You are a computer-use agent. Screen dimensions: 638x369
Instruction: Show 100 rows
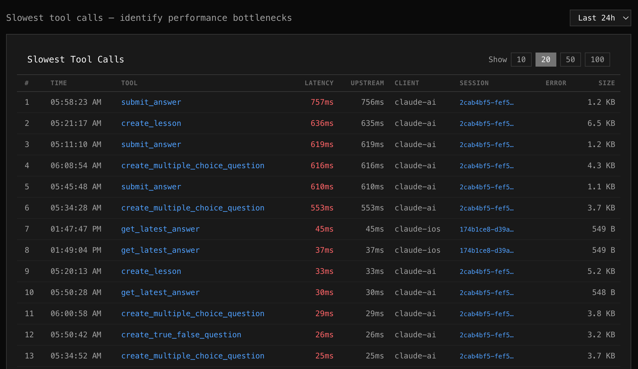point(597,60)
